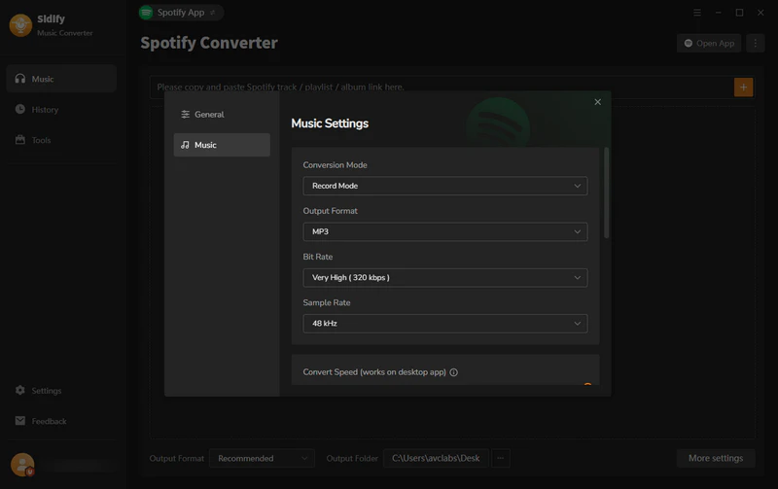Viewport: 778px width, 489px height.
Task: Open the Conversion Mode dropdown
Action: click(x=445, y=186)
